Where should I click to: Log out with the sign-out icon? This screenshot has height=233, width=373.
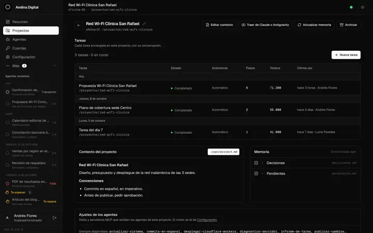[x=54, y=217]
